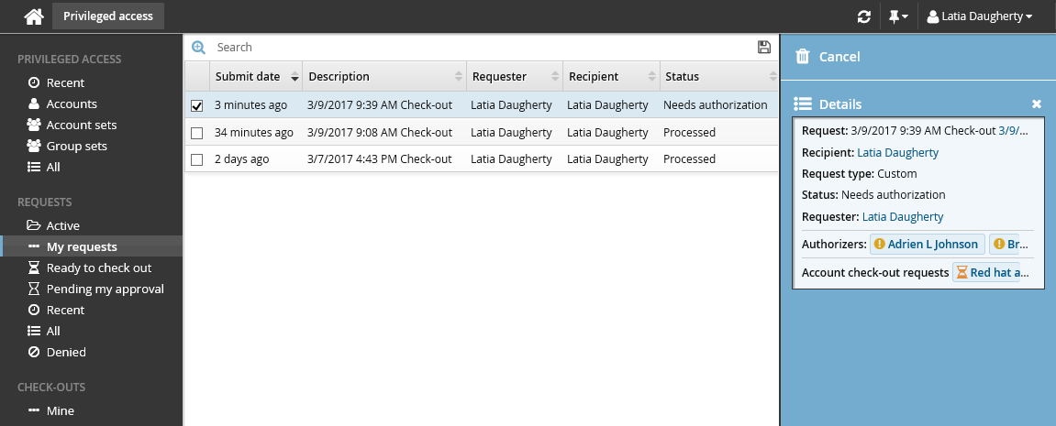
Task: Click the refresh icon in top bar
Action: tap(863, 16)
